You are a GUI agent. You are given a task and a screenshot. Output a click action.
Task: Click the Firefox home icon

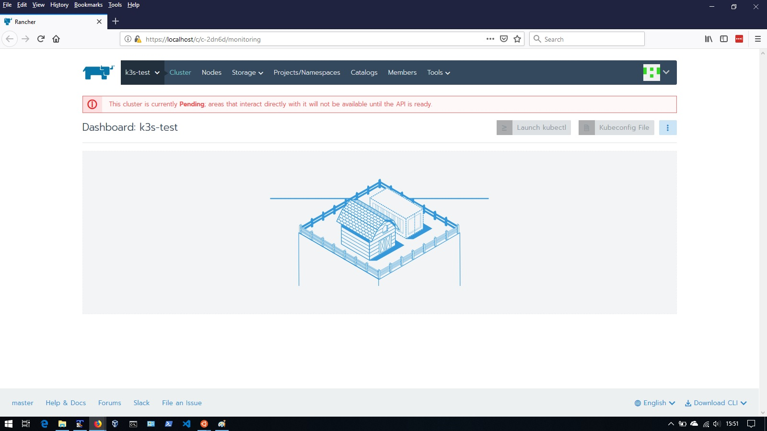(56, 39)
